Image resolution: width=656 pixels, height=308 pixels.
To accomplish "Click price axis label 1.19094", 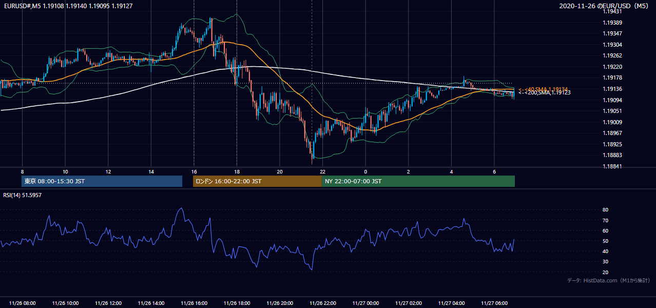I will [x=612, y=100].
